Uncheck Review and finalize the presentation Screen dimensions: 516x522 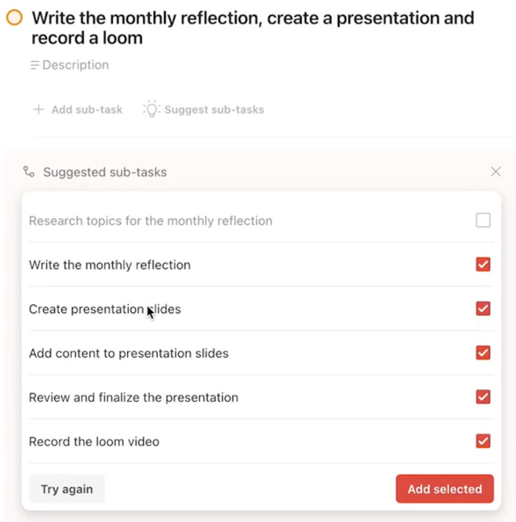tap(483, 397)
